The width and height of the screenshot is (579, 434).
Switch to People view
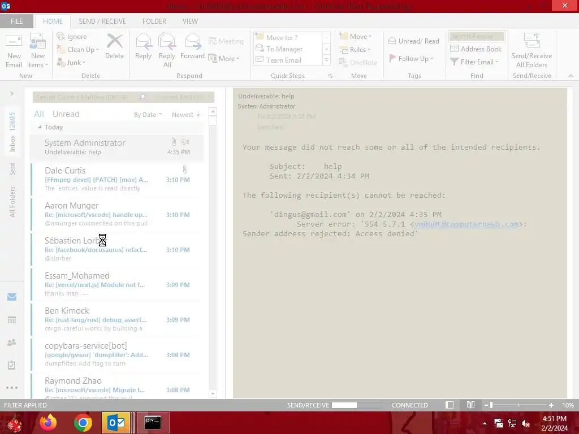pos(12,342)
